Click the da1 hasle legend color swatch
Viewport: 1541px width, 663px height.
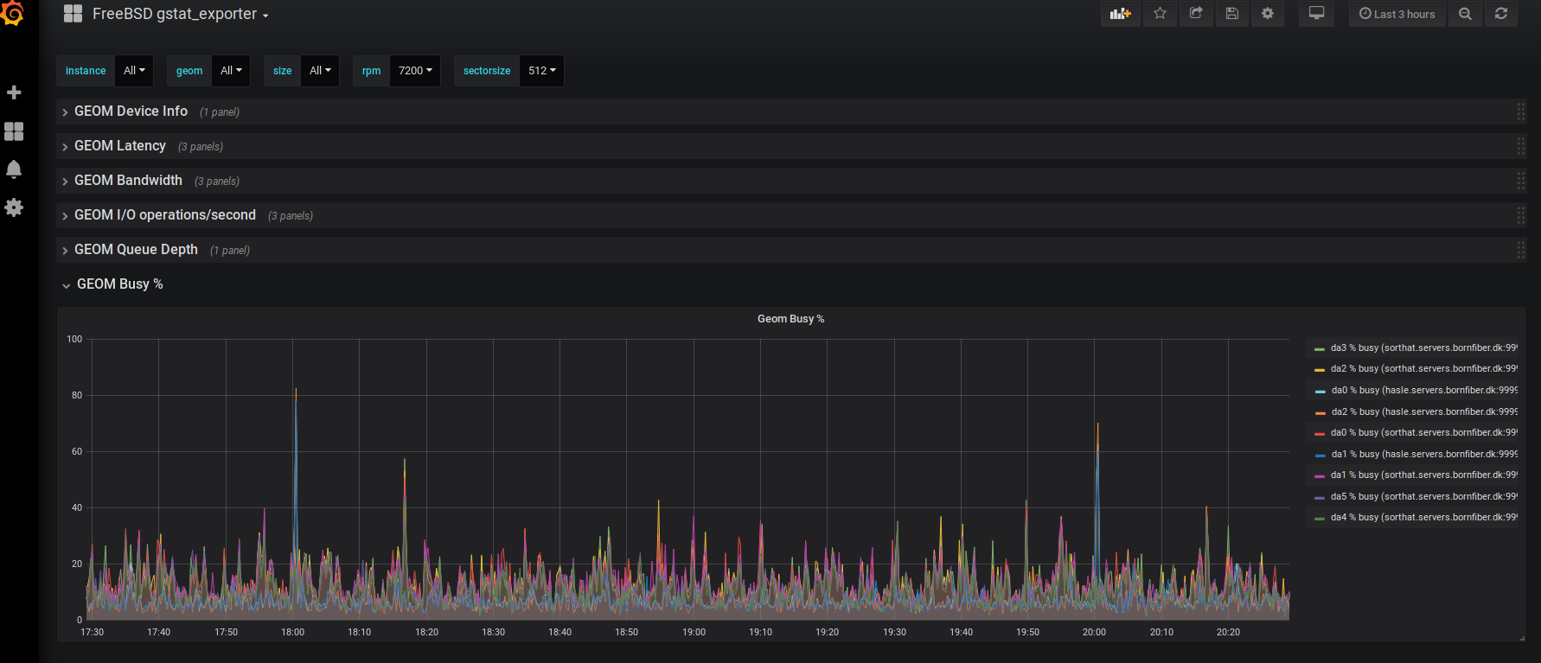(x=1320, y=456)
